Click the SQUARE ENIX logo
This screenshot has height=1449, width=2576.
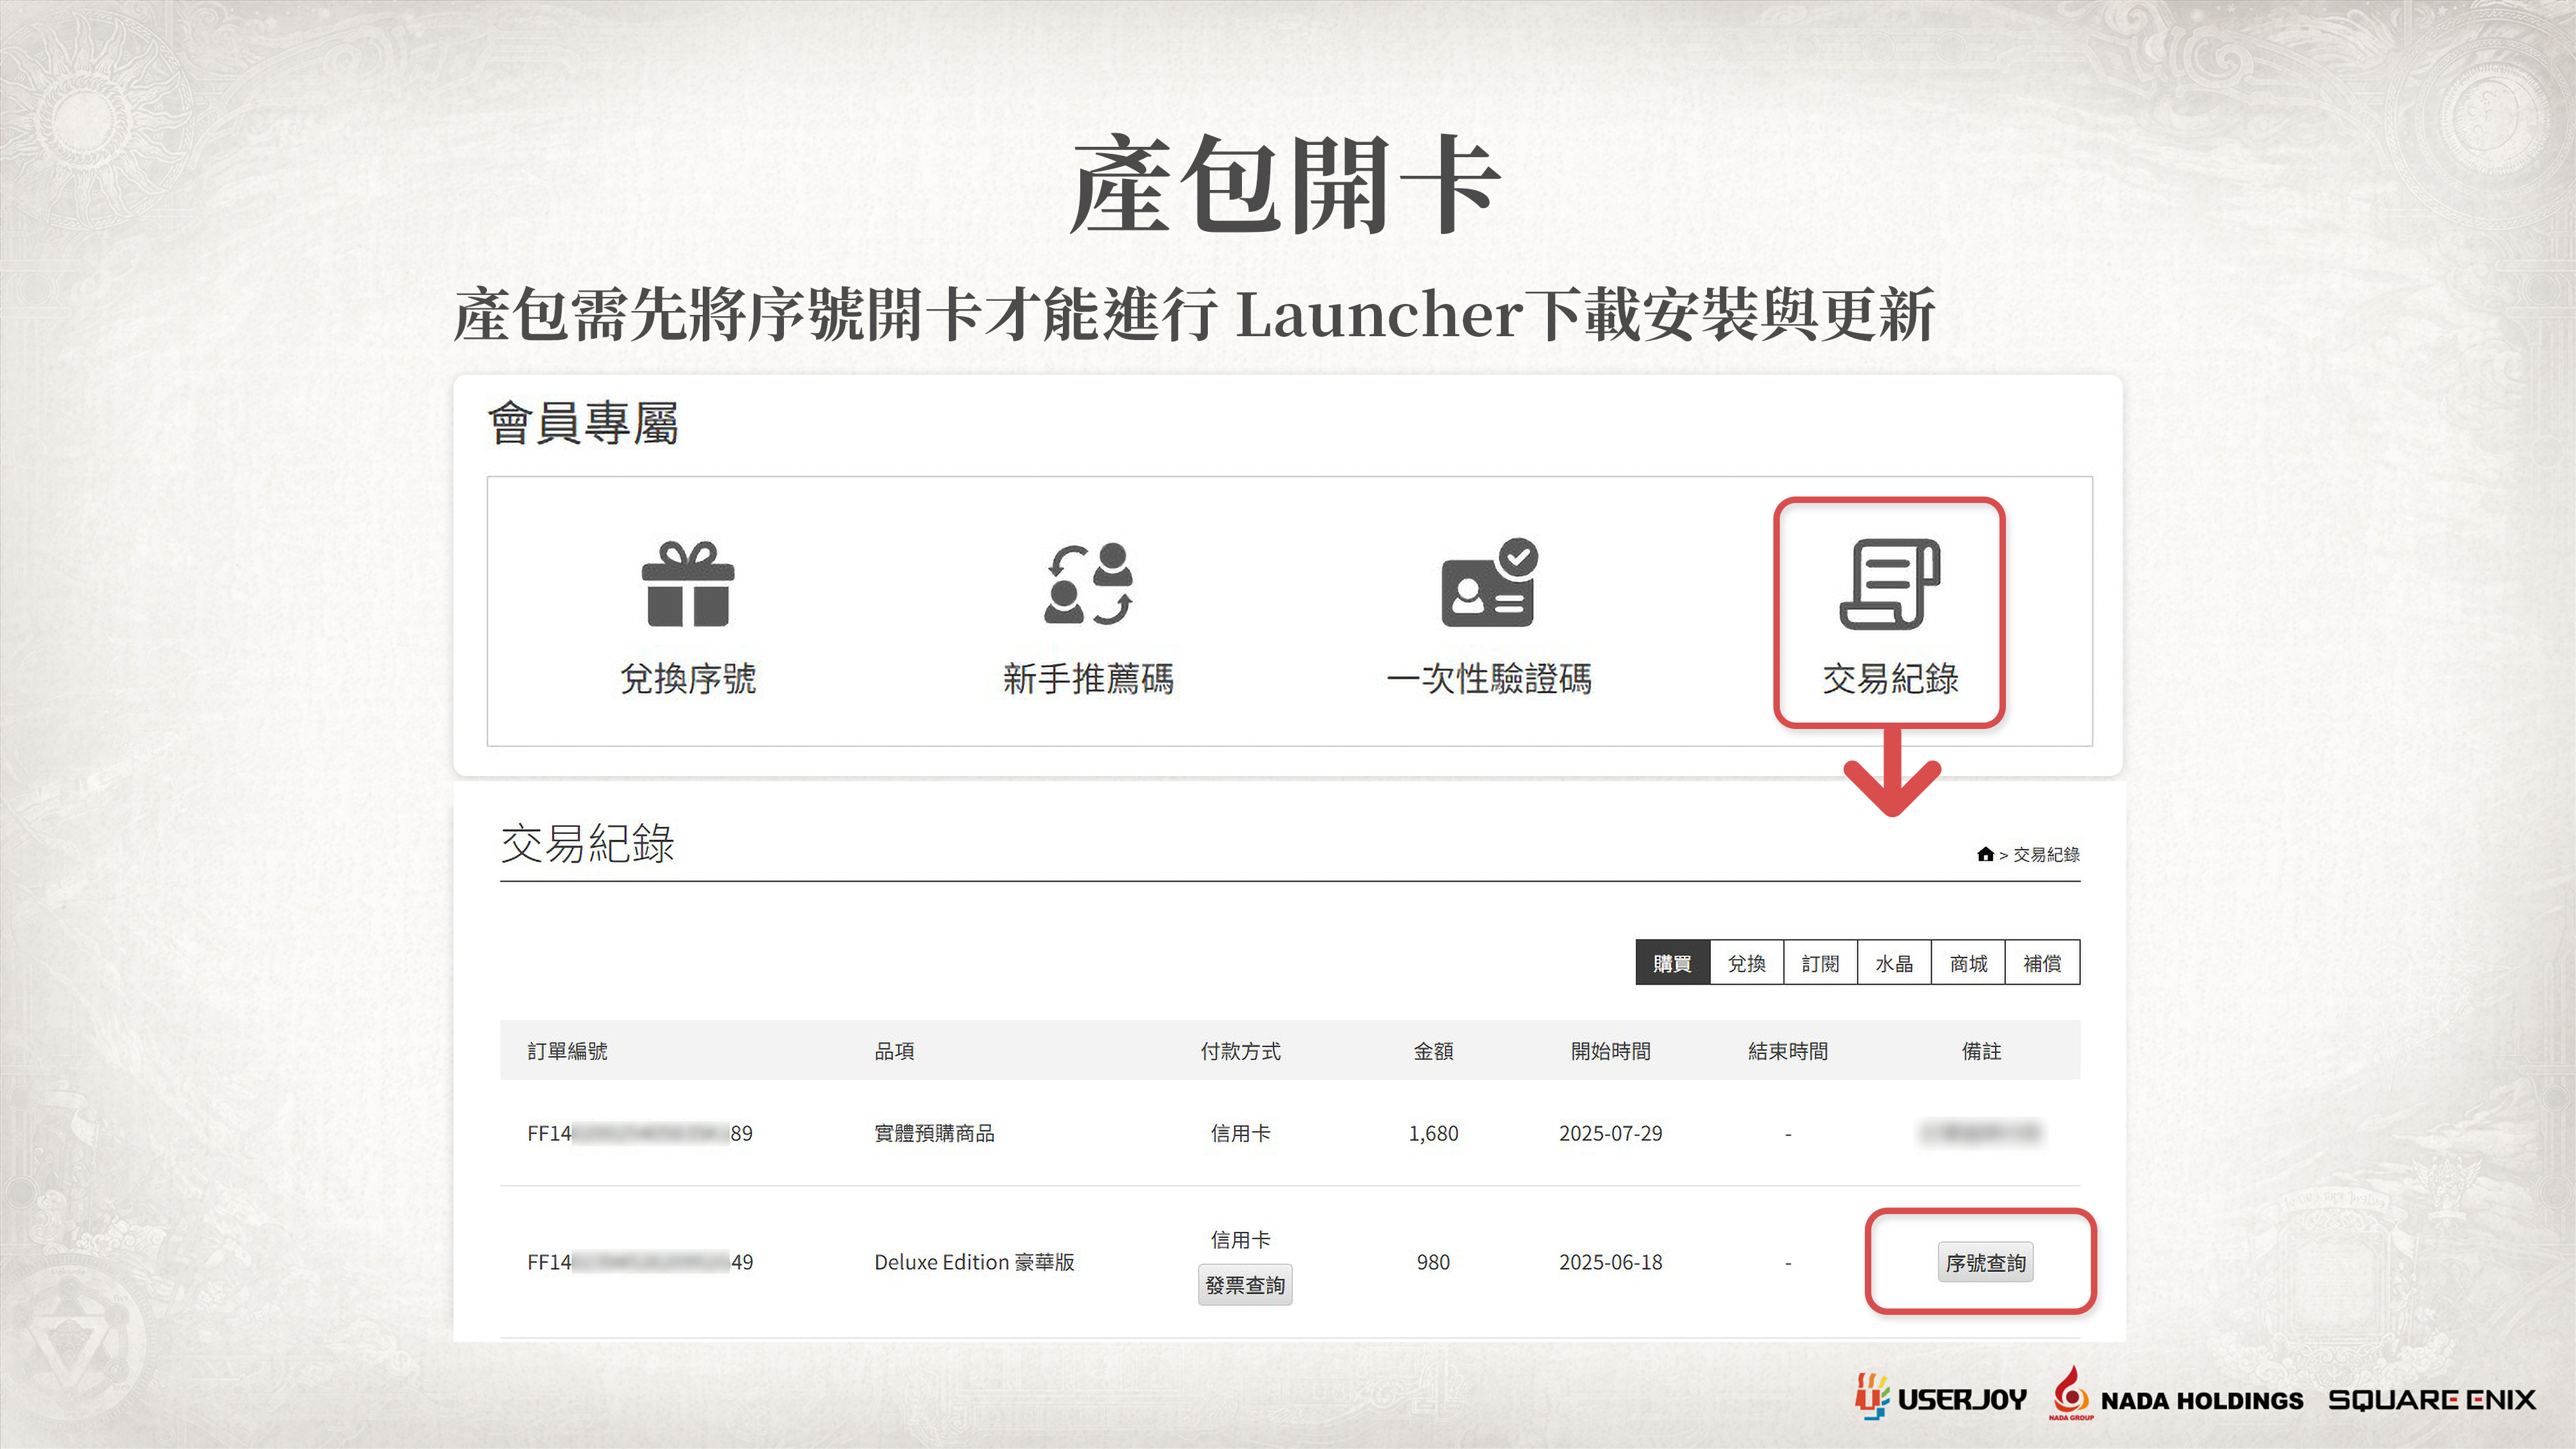[x=2432, y=1399]
